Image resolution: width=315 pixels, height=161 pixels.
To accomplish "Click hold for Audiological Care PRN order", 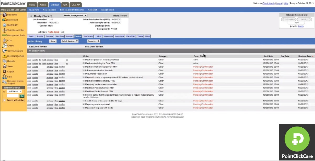I will 44,63.
